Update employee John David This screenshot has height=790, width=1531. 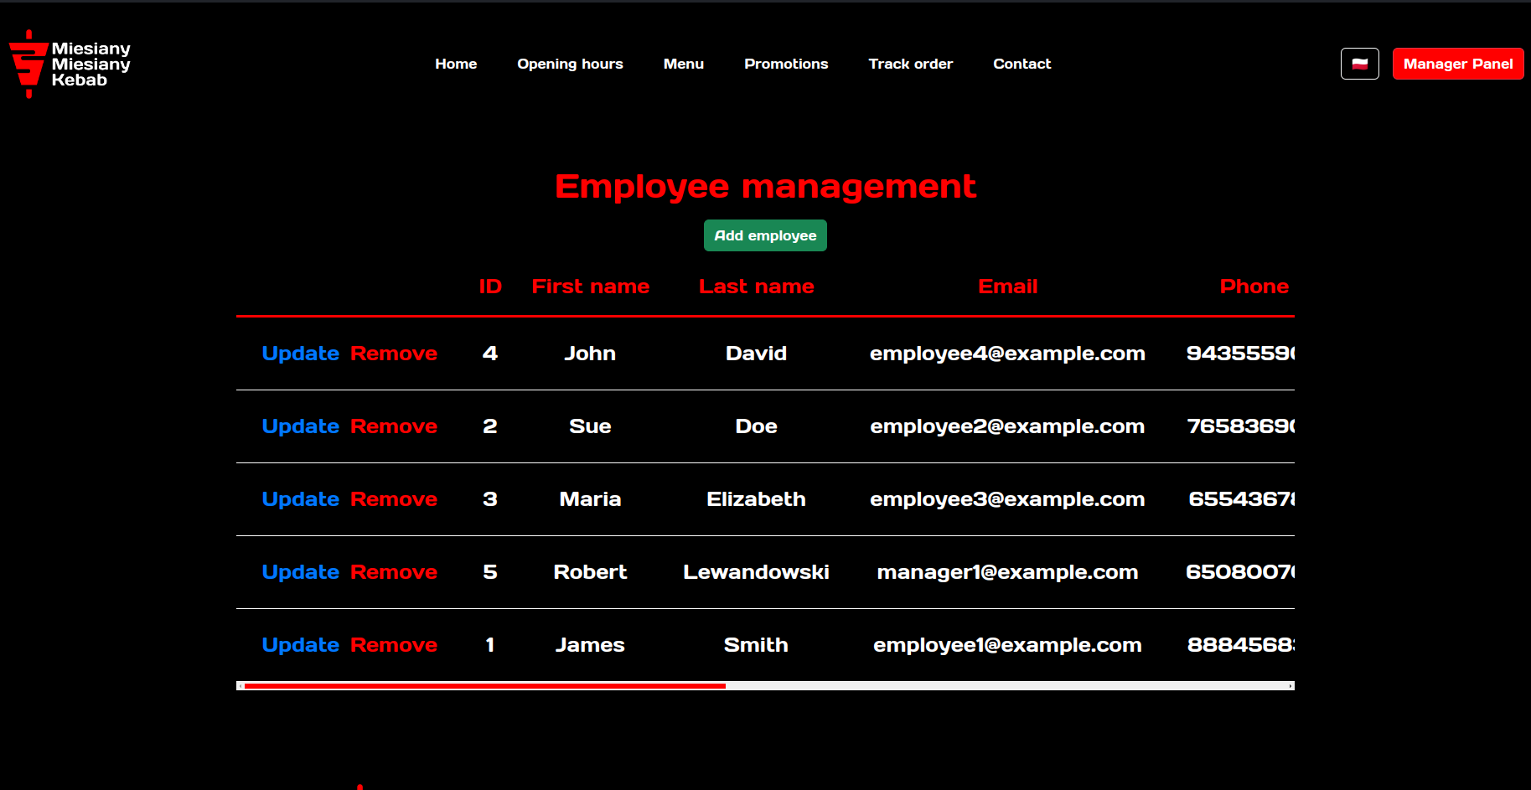click(300, 354)
